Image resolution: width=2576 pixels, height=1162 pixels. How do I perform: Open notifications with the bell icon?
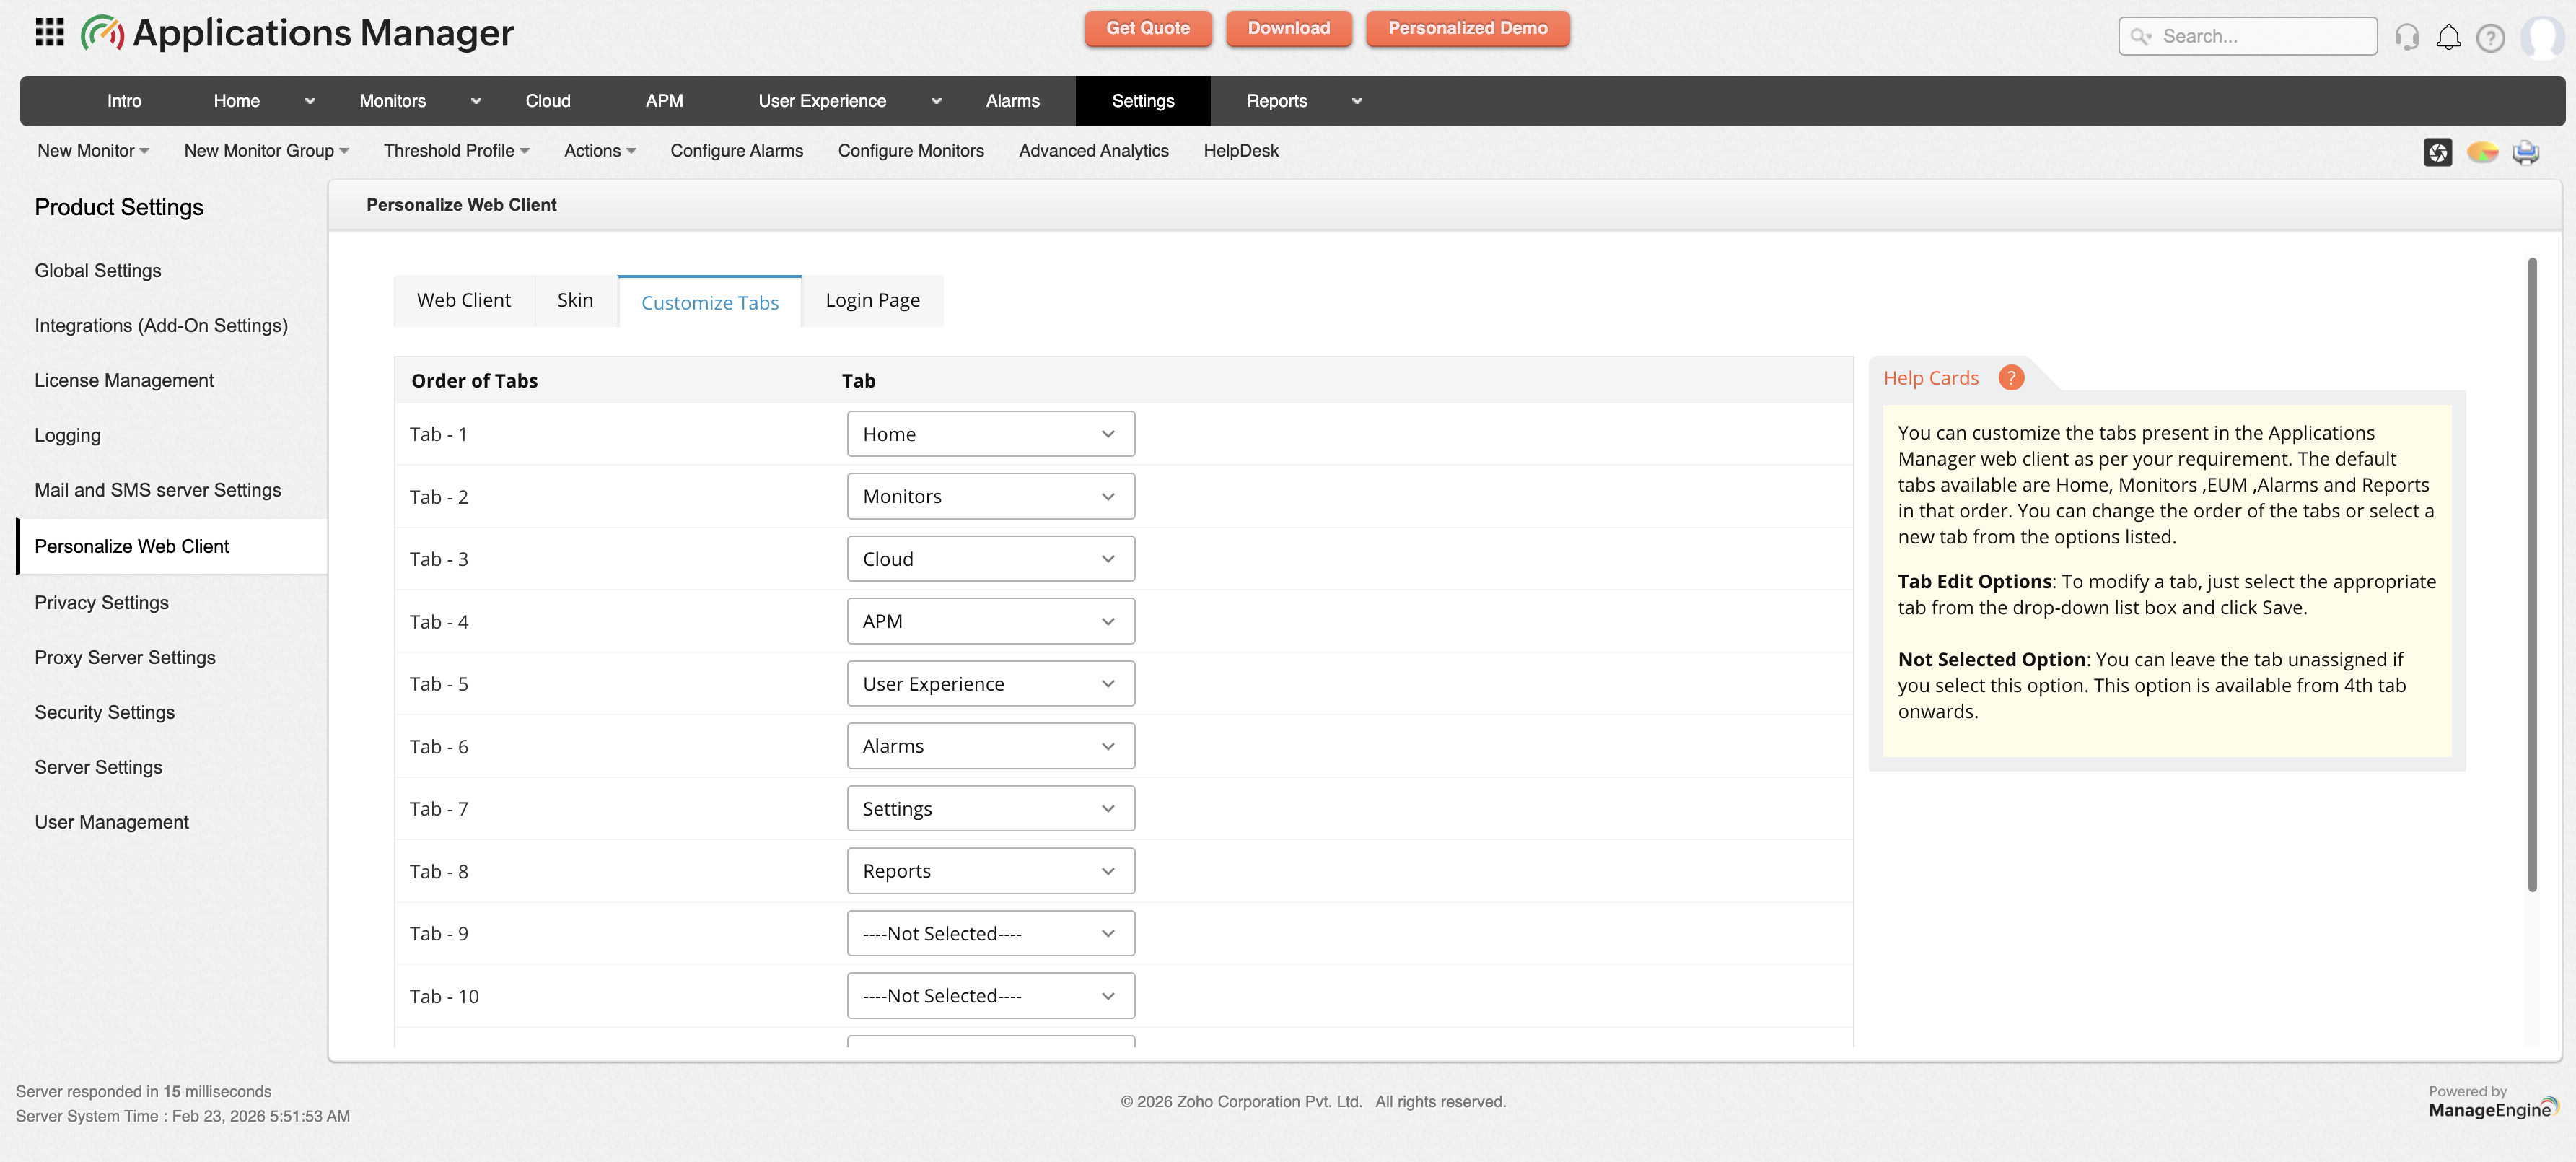(2449, 36)
